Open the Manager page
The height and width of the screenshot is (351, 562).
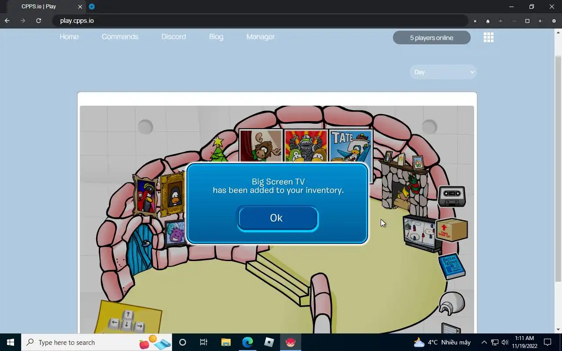(260, 37)
